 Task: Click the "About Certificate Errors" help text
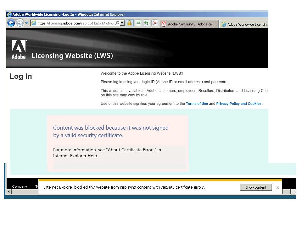point(107,153)
